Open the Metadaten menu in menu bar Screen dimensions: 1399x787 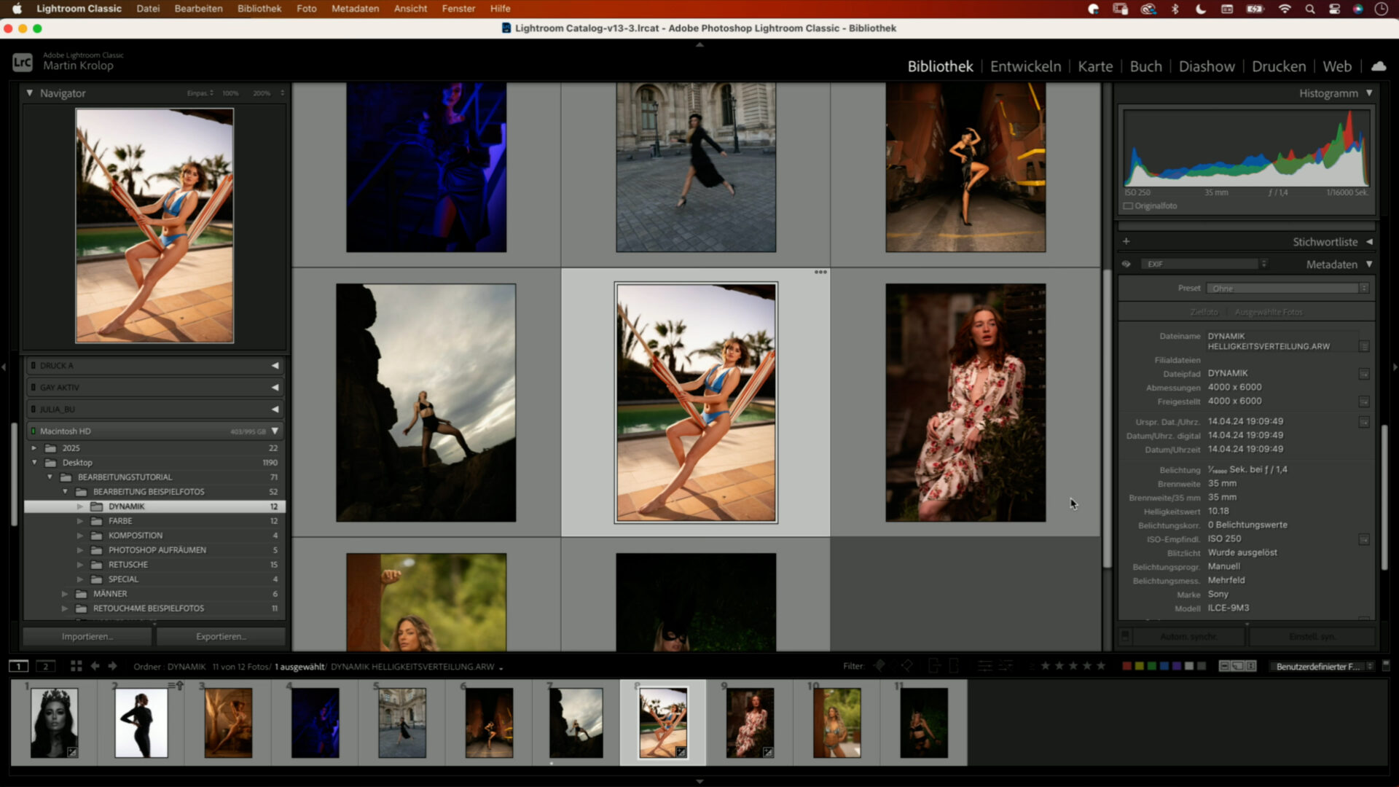point(356,9)
